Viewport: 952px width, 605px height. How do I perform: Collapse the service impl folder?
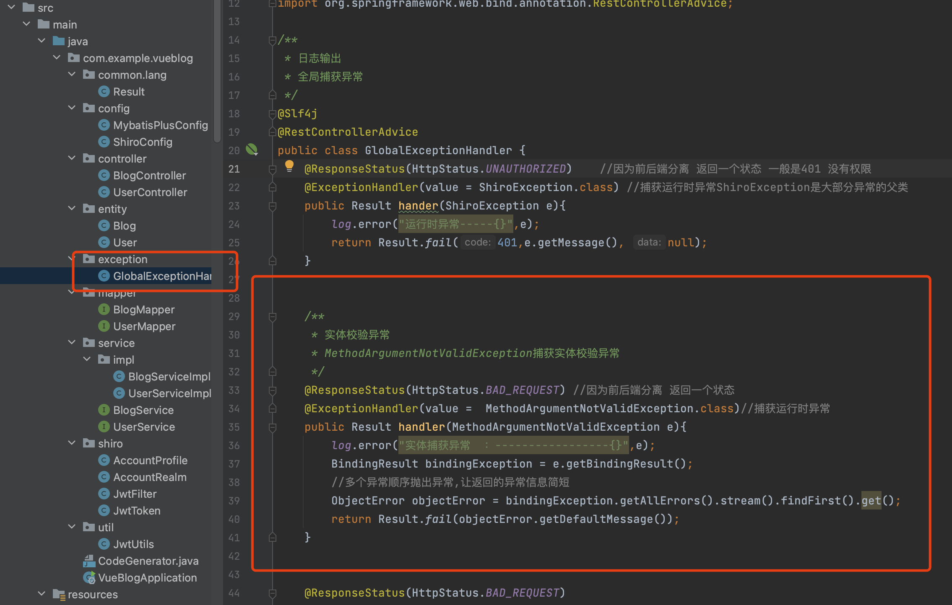point(87,359)
